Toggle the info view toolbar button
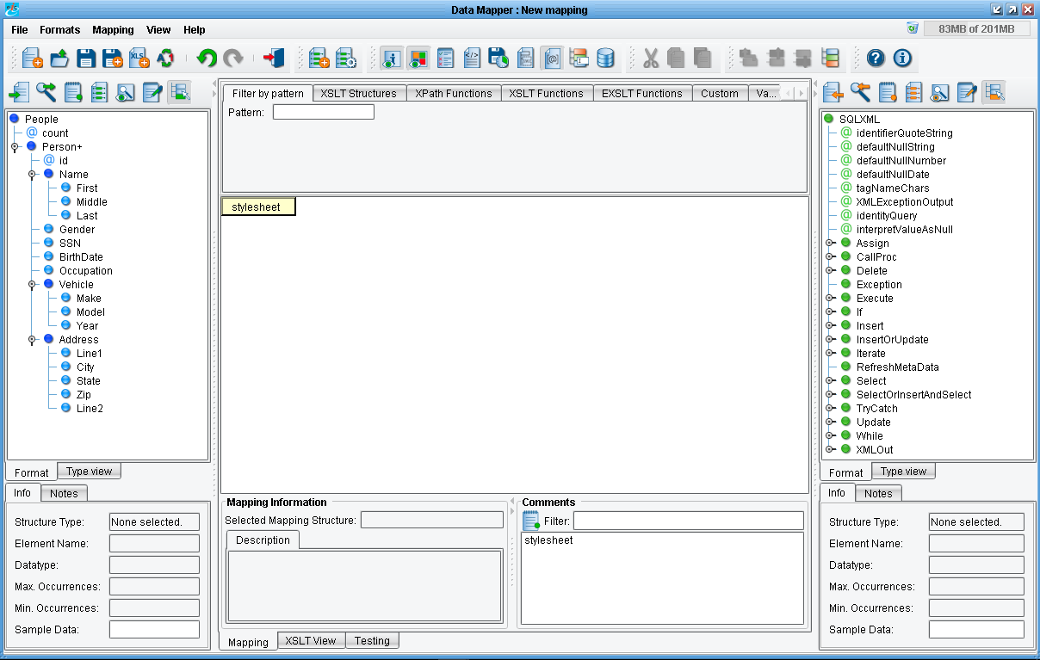Screen dimensions: 1040x660 (392, 58)
